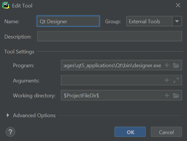Insert macro in Working directory via plus icon
This screenshot has width=187, height=141.
coord(167,95)
